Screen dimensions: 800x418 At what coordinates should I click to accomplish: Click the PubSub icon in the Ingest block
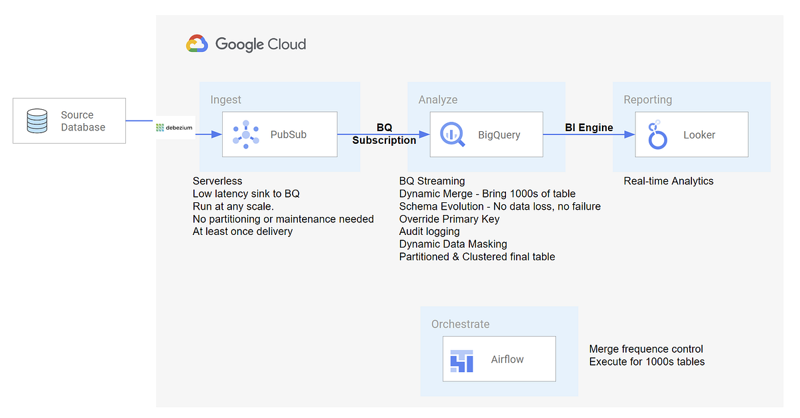tap(247, 134)
